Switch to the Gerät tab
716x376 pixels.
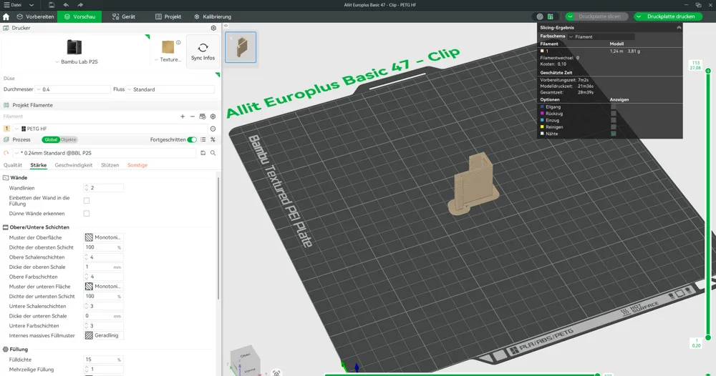click(x=124, y=17)
